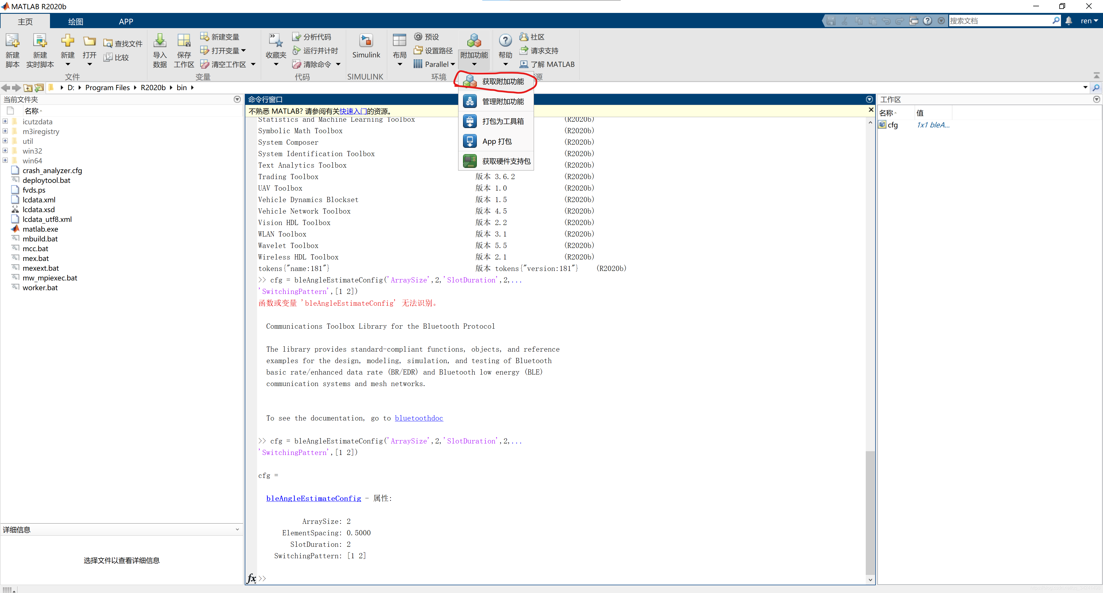
Task: Select Manage Add-Ons (管理附加功能) menu item
Action: pyautogui.click(x=503, y=101)
